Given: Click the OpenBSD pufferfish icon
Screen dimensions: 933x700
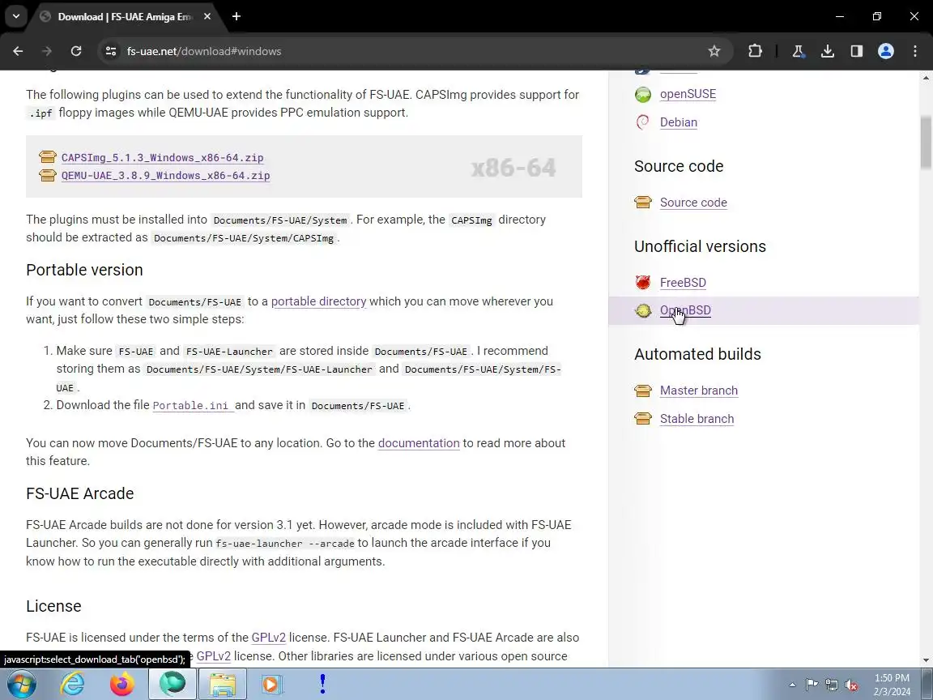Looking at the screenshot, I should (643, 310).
